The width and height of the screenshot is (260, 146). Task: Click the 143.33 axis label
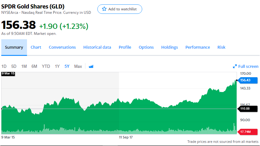tap(245, 88)
